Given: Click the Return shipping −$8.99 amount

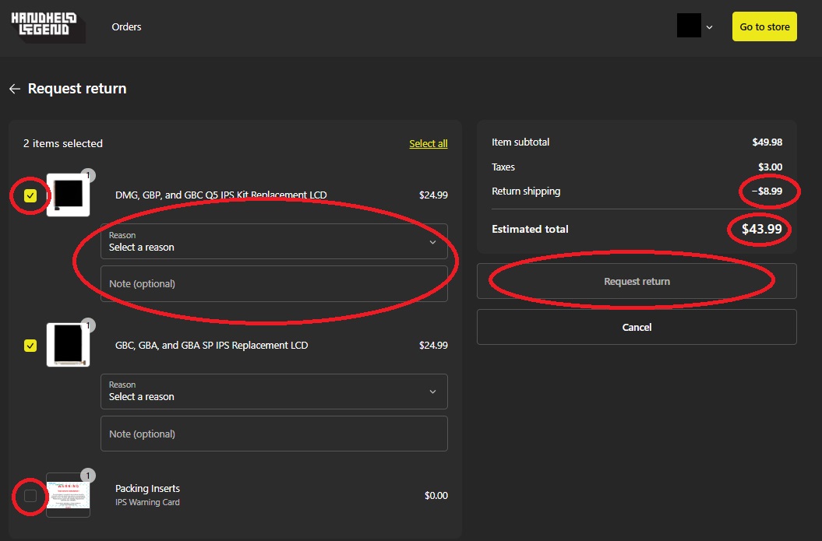Looking at the screenshot, I should pyautogui.click(x=767, y=191).
